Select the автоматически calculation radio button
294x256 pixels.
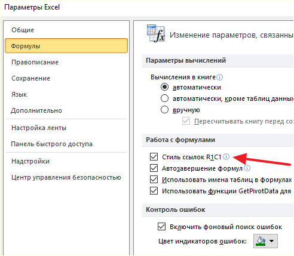(x=164, y=87)
